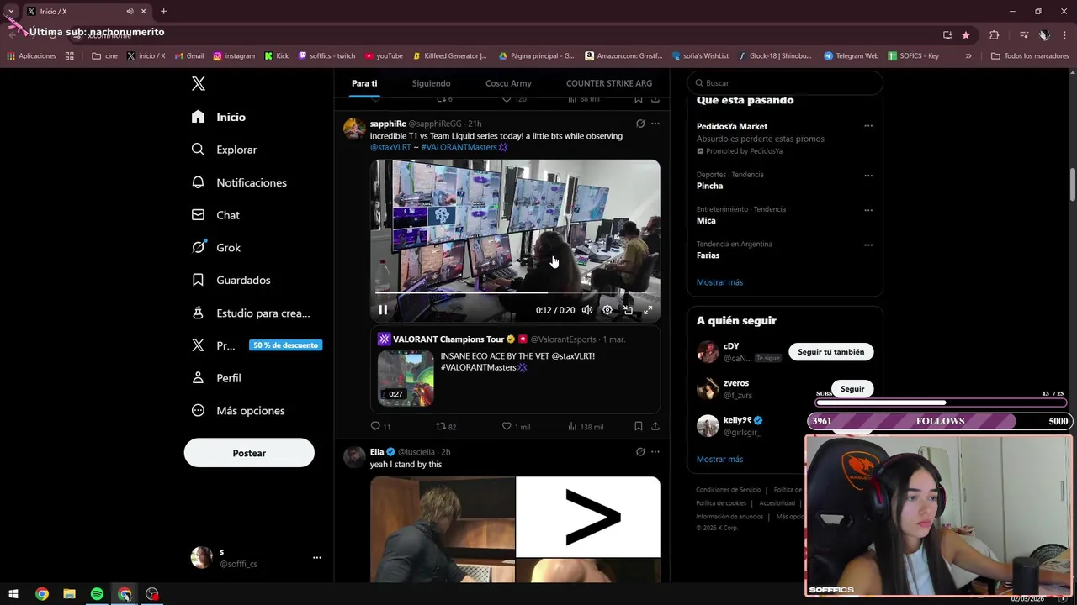Open sapphiRe's profile avatar
This screenshot has width=1077, height=605.
tap(354, 129)
